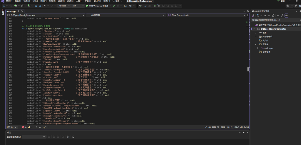Screen dimensions: 301x145
Task: Open editor settings gear icon
Action: tap(248, 11)
